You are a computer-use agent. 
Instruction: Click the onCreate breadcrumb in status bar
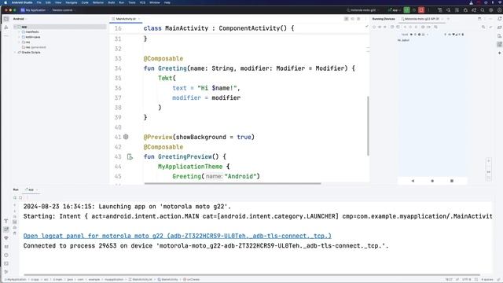192,280
